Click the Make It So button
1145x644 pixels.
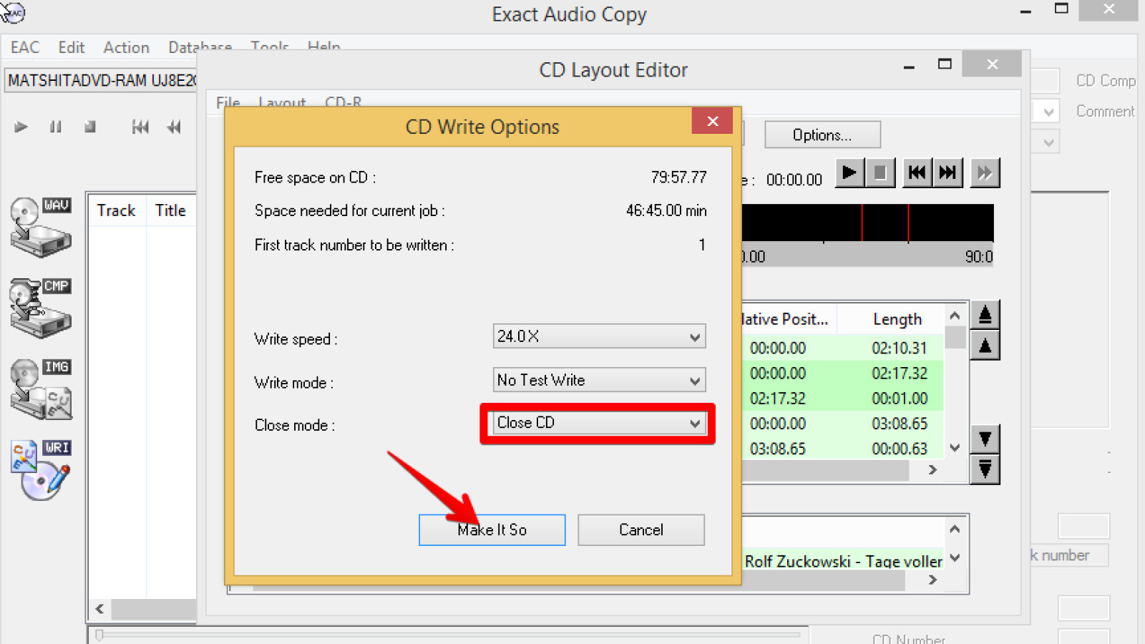click(x=492, y=530)
